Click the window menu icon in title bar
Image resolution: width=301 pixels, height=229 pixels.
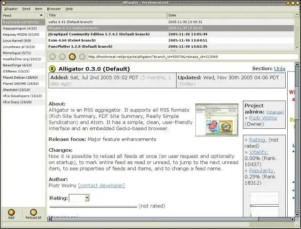4,3
